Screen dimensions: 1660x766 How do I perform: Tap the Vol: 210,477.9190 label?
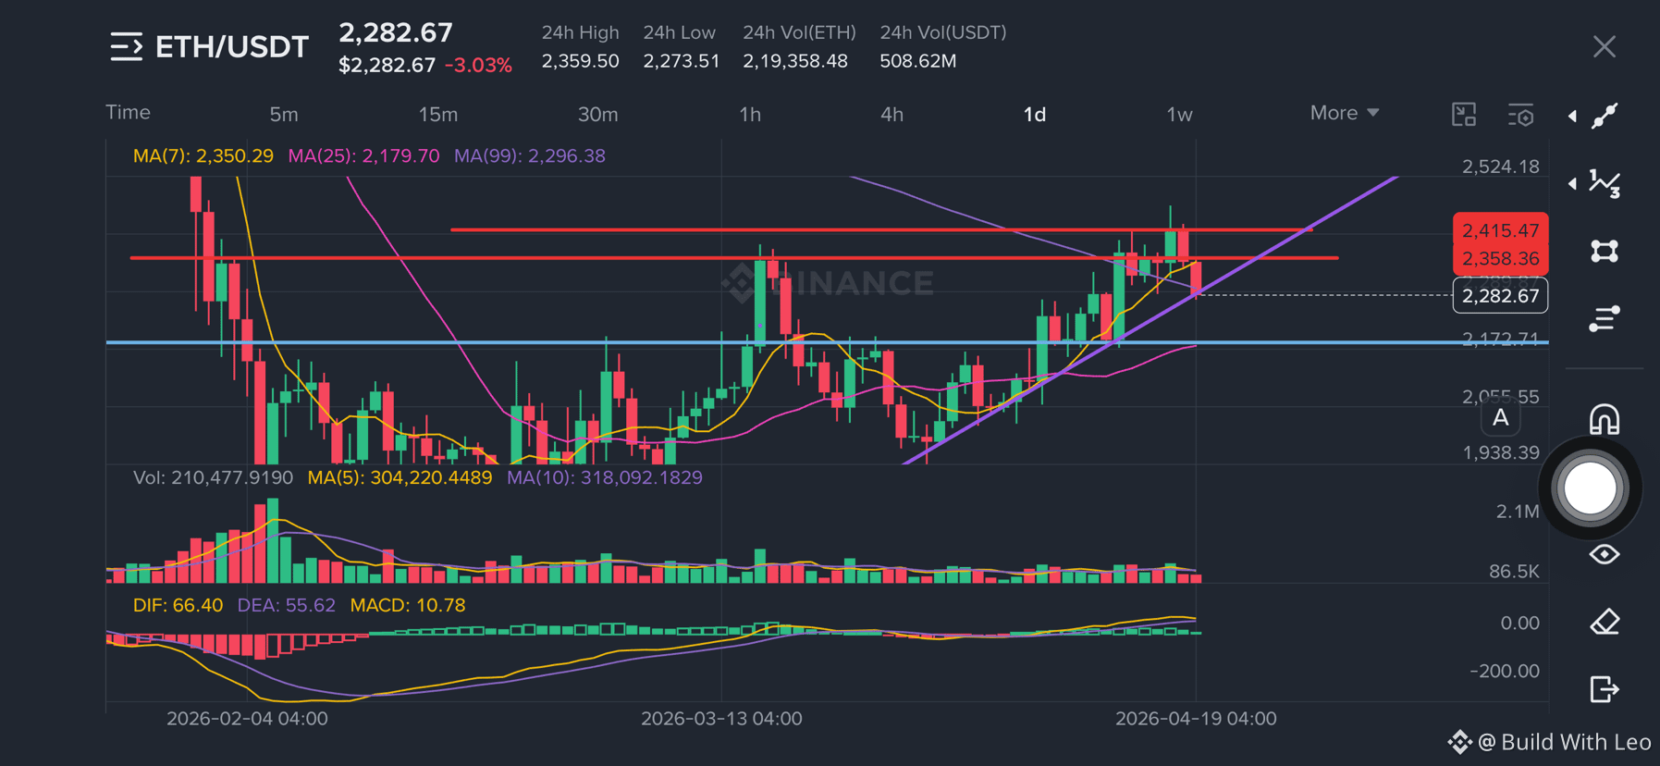tap(213, 477)
